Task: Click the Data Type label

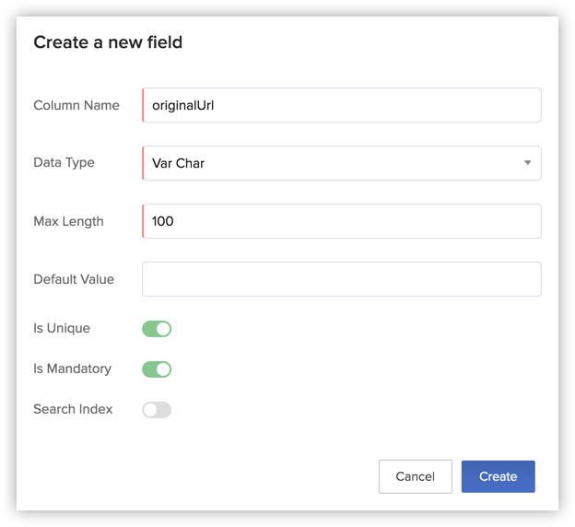Action: click(64, 162)
